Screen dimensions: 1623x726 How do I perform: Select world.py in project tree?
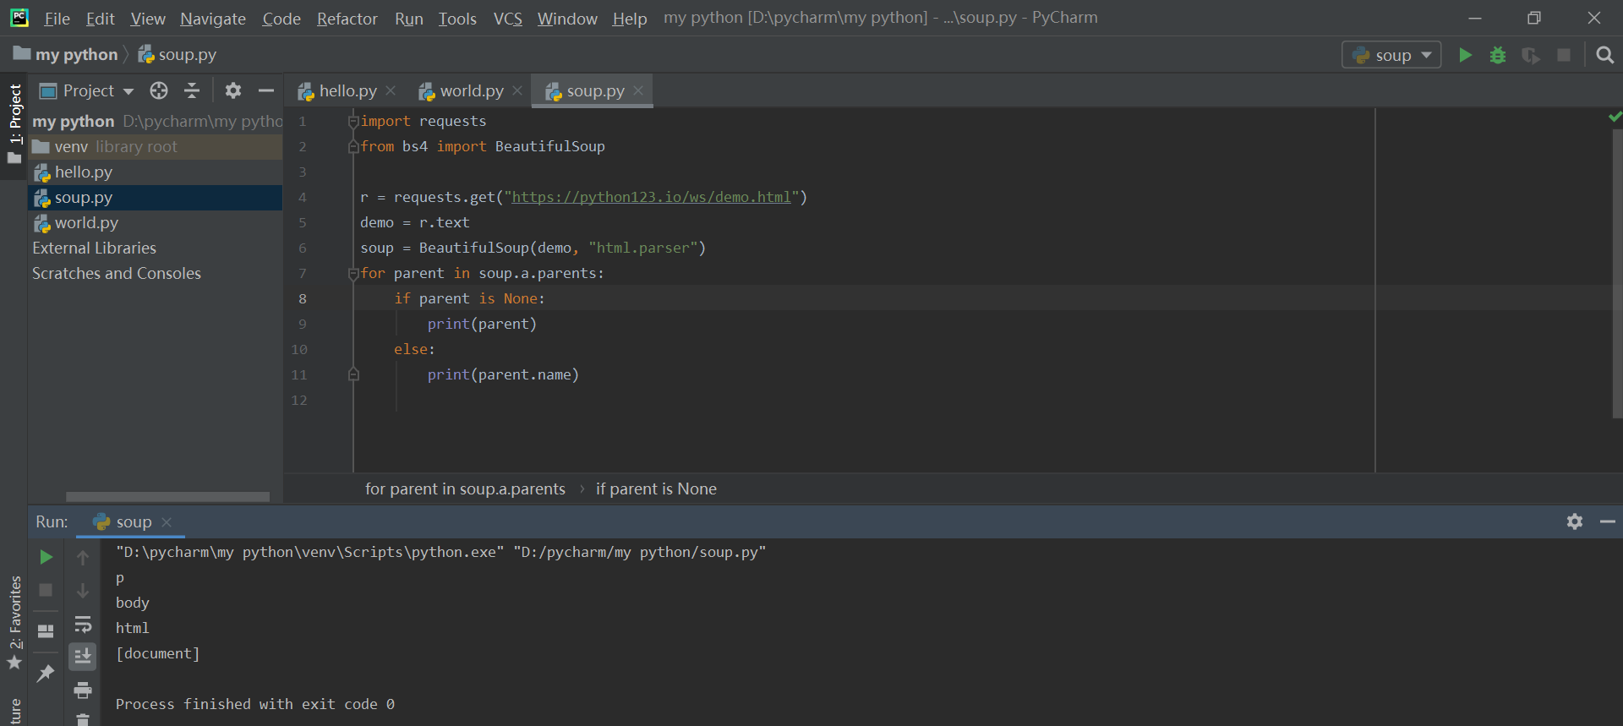(156, 222)
